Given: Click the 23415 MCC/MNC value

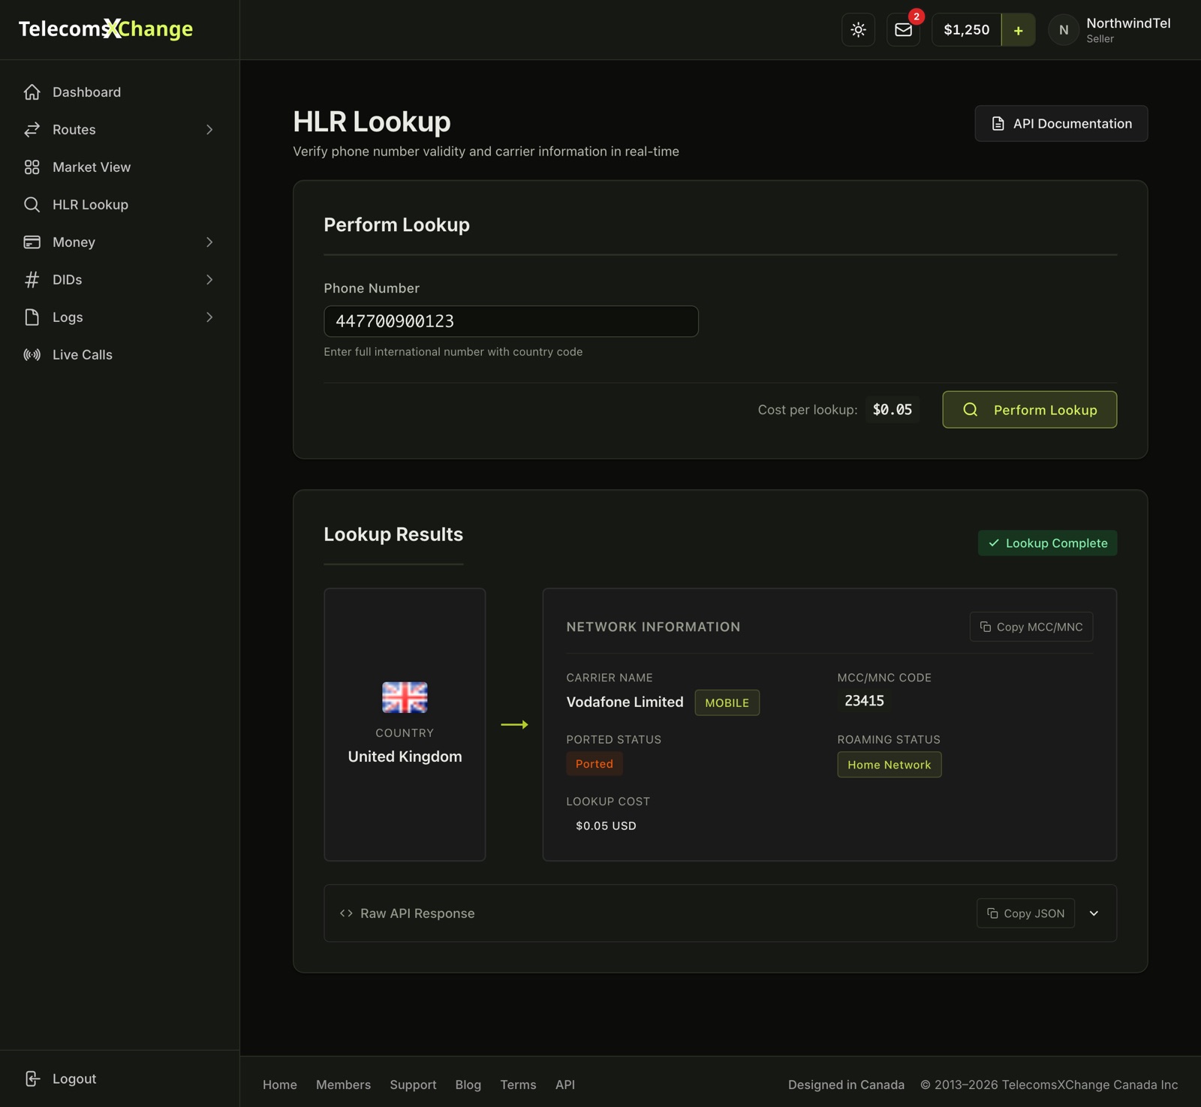Looking at the screenshot, I should pyautogui.click(x=865, y=701).
